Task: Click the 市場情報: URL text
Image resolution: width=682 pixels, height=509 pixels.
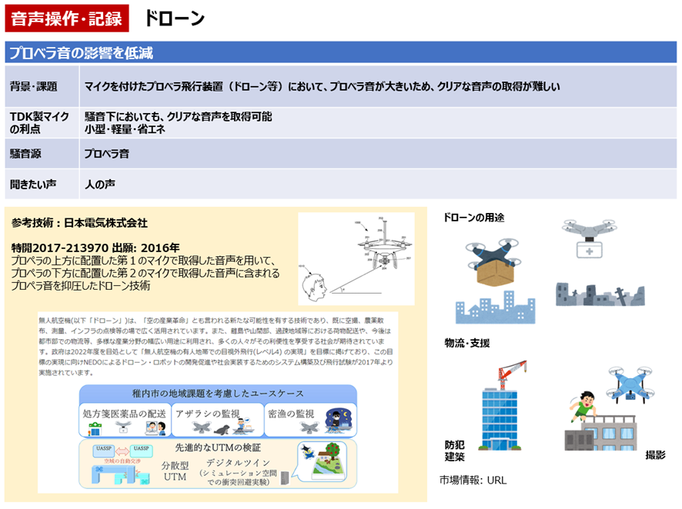Action: (473, 480)
